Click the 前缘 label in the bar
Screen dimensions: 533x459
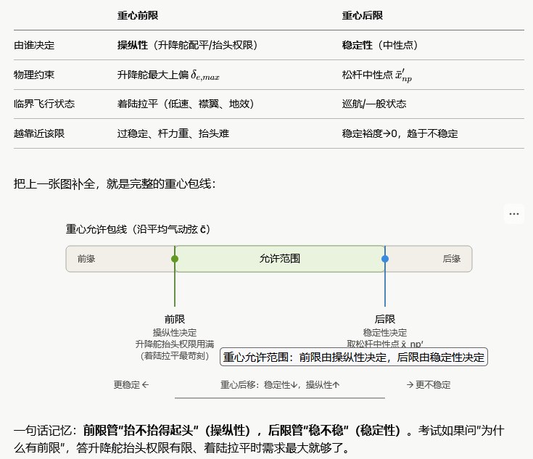[86, 259]
